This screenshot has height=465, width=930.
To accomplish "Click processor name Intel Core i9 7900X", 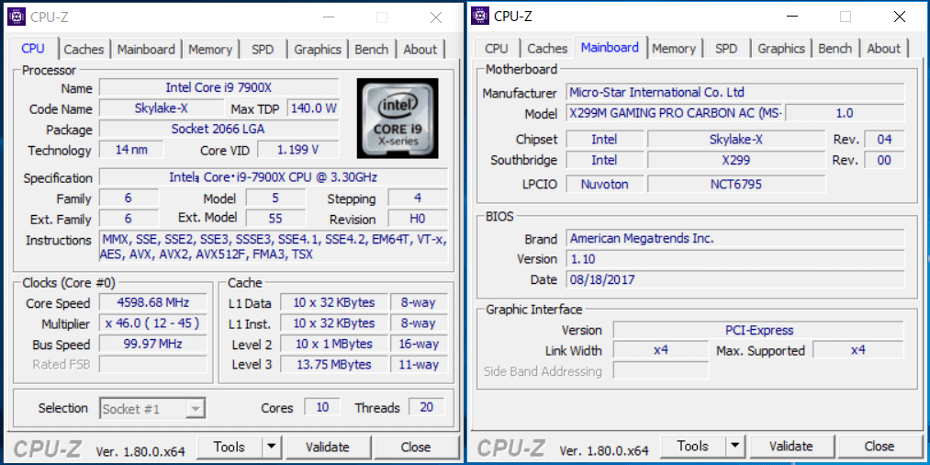I will pyautogui.click(x=218, y=88).
